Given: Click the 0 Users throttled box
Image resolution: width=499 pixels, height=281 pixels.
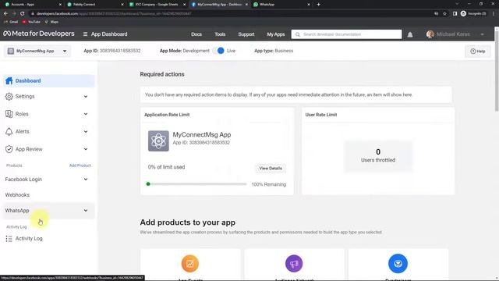Looking at the screenshot, I should (378, 156).
